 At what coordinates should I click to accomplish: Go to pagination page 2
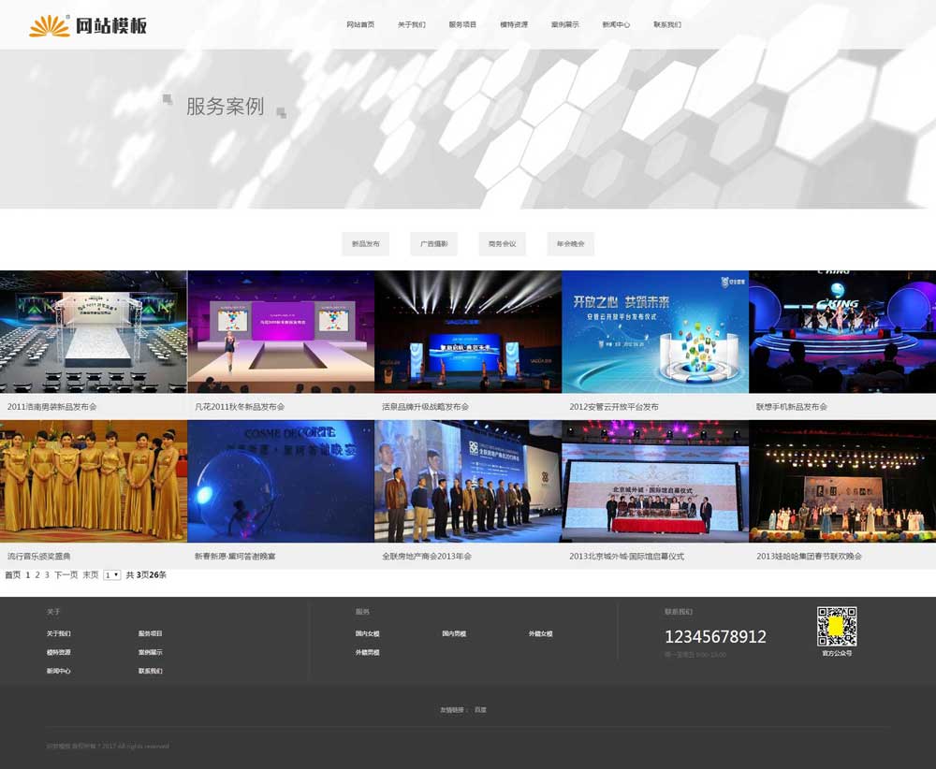pos(37,575)
